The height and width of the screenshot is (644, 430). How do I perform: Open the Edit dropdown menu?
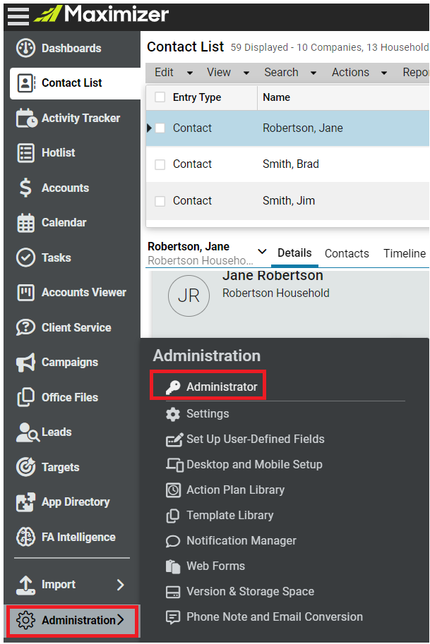point(174,73)
